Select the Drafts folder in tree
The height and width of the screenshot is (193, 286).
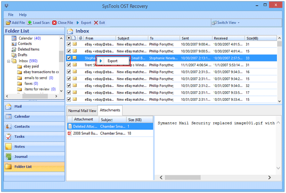[x=19, y=55]
